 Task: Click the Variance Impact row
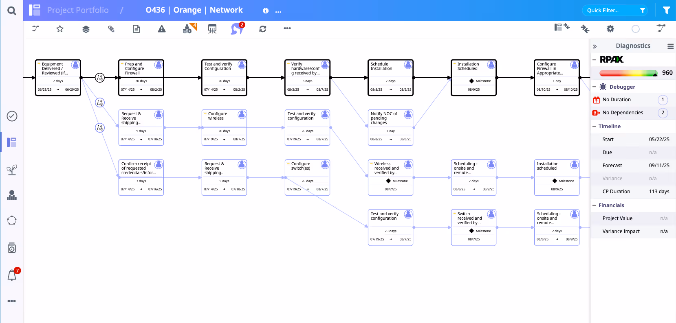pos(633,231)
